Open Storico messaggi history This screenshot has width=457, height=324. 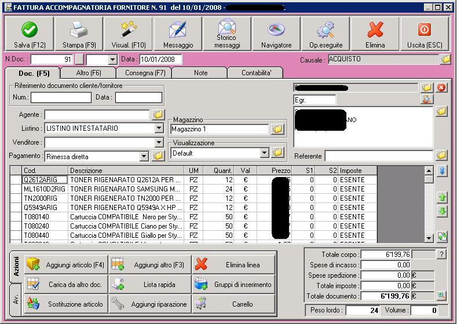(x=227, y=34)
